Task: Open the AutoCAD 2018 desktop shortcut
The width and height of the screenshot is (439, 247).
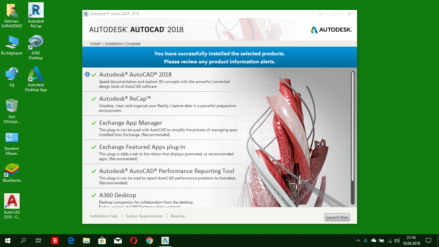Action: [x=12, y=206]
